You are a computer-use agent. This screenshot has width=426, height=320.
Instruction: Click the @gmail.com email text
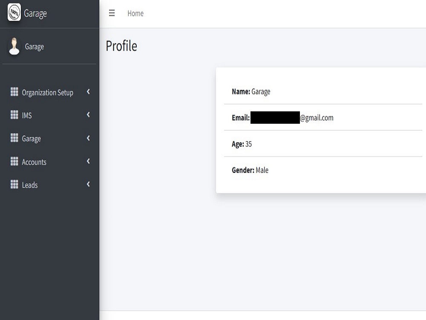click(317, 118)
